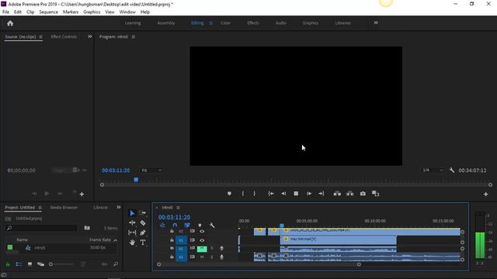Step back one frame
497x279 pixels.
tap(283, 194)
